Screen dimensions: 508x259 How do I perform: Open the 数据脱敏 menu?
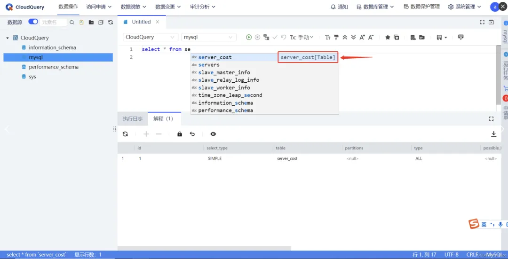(x=133, y=7)
